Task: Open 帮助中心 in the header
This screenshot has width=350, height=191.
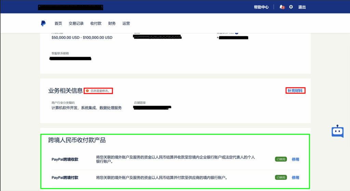Action: click(261, 7)
